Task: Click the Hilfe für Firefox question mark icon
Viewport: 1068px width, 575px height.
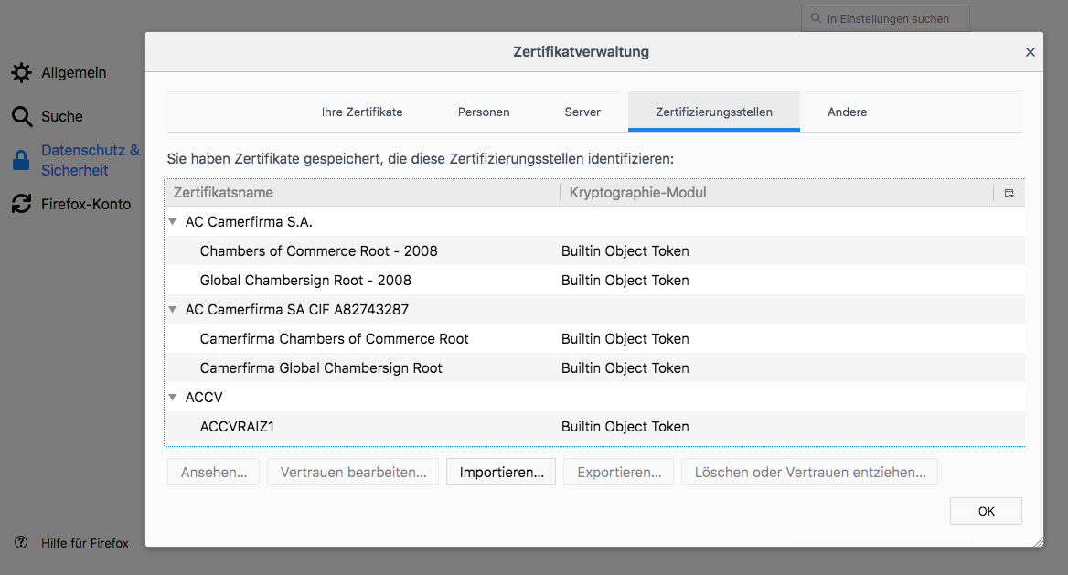Action: tap(21, 543)
